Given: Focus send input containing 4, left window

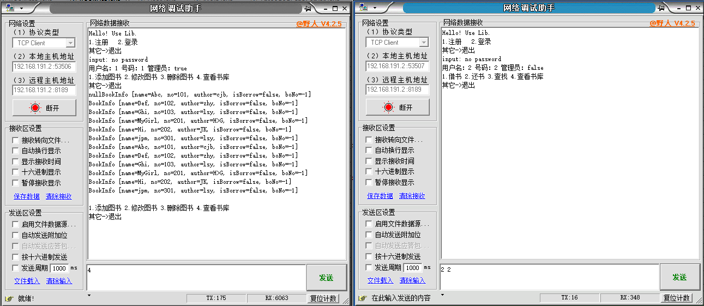Looking at the screenshot, I should click(x=196, y=278).
